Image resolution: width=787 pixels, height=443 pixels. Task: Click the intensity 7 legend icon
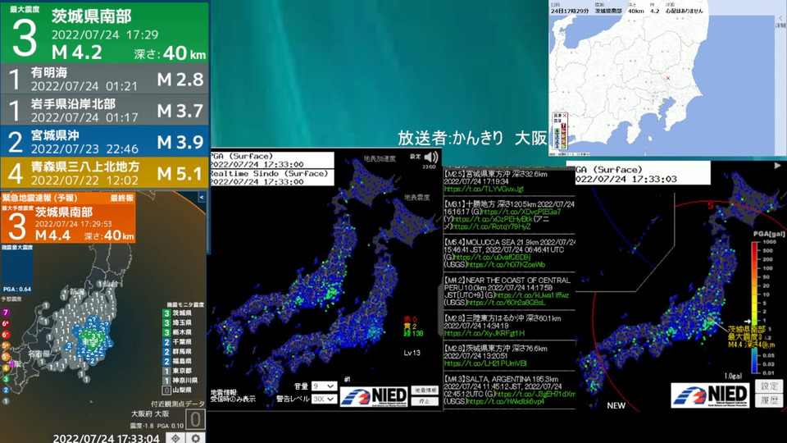tap(6, 313)
